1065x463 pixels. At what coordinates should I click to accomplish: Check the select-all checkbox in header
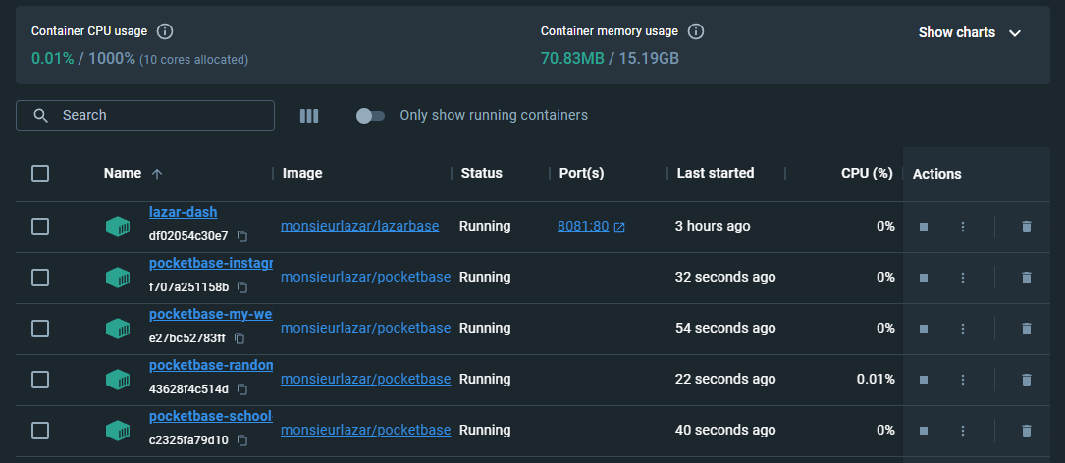pyautogui.click(x=40, y=174)
